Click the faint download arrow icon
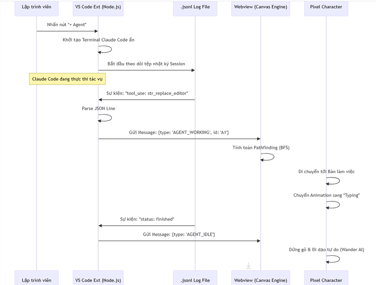 (x=248, y=265)
